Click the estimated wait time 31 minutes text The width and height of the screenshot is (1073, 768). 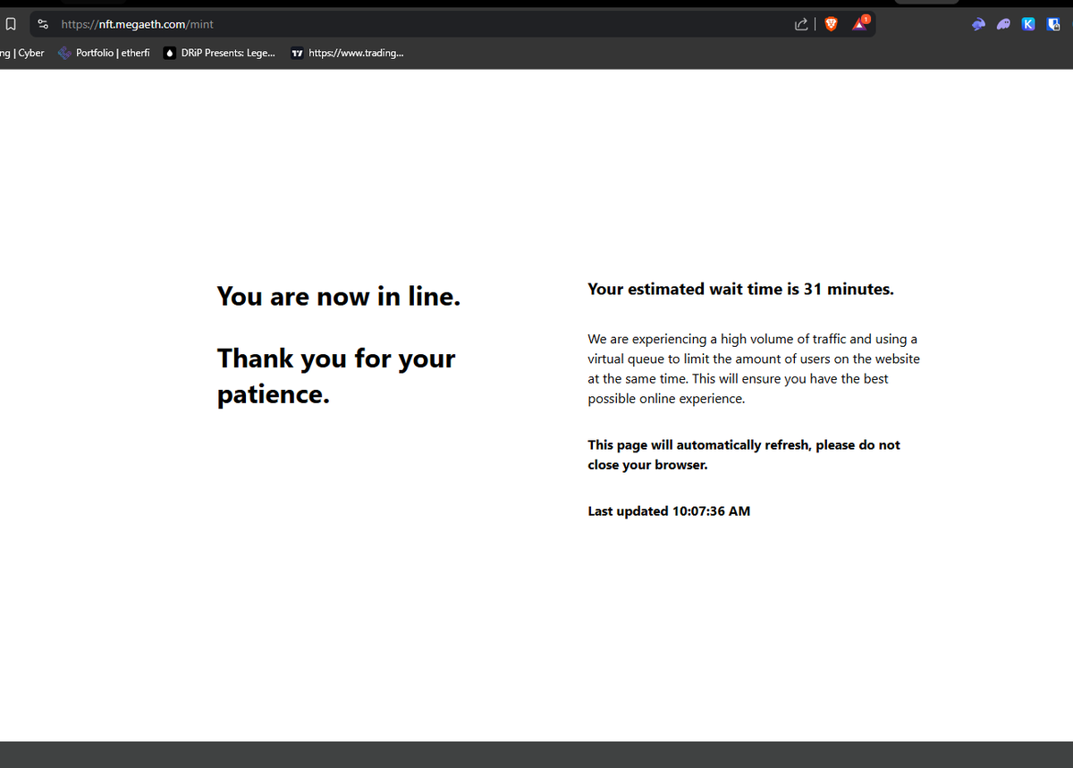tap(740, 289)
